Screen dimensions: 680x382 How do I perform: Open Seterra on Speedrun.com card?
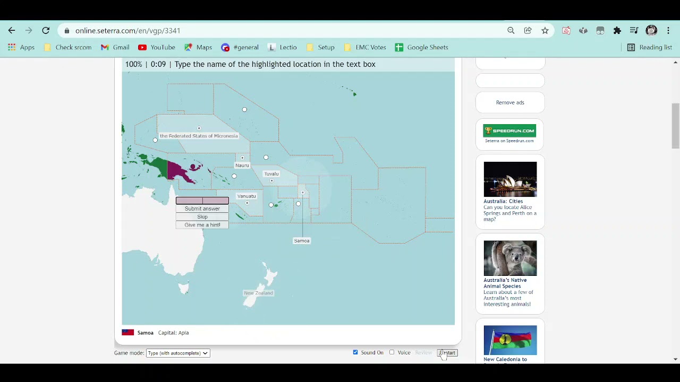[509, 133]
